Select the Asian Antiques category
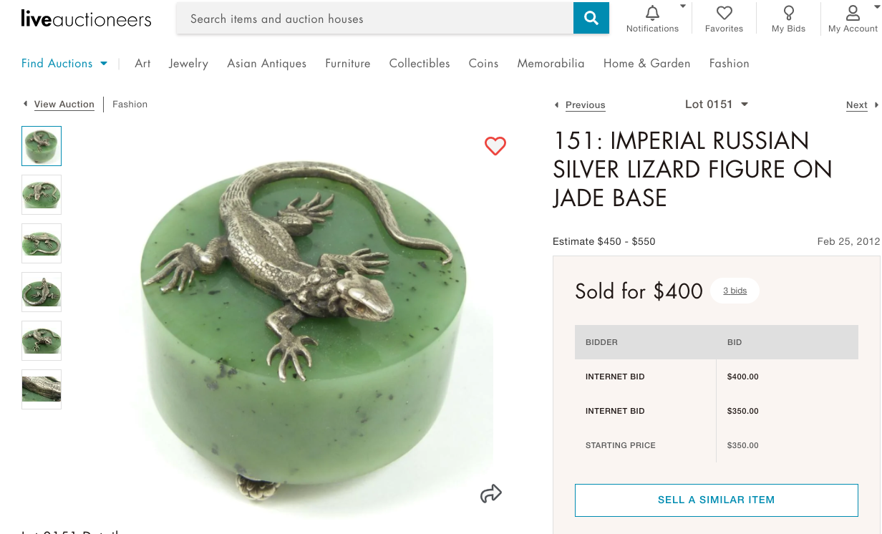This screenshot has height=534, width=882. coord(266,64)
